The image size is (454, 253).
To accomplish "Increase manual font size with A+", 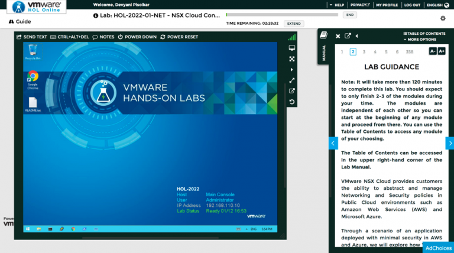I will pos(441,51).
